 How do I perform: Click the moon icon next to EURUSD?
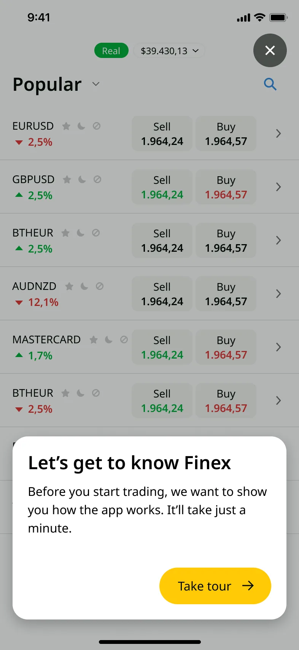click(x=81, y=126)
